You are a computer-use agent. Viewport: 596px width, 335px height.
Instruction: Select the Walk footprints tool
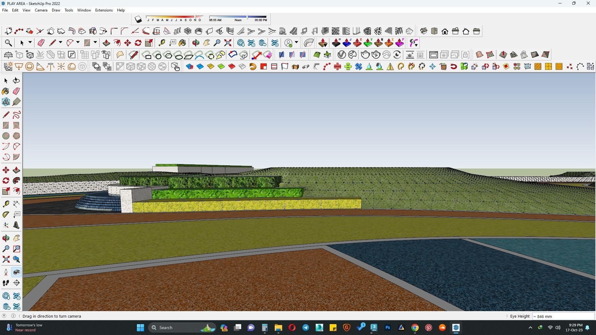pos(6,283)
